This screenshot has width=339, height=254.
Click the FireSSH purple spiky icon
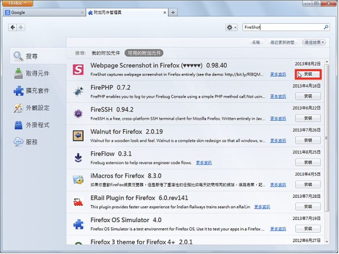click(78, 113)
